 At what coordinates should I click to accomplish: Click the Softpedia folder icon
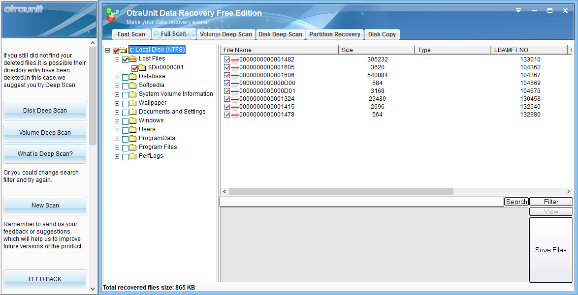click(133, 85)
